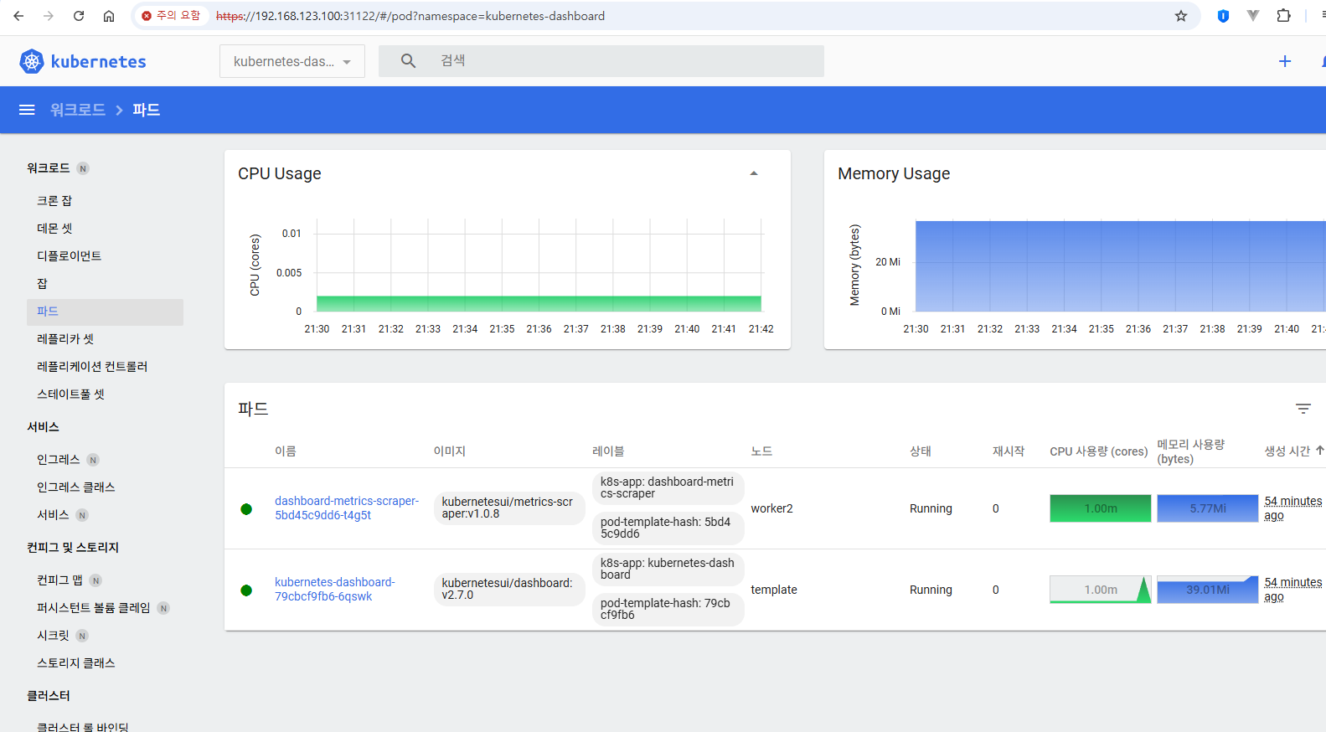This screenshot has width=1326, height=732.
Task: Click 워크로드 in the breadcrumb
Action: [78, 110]
